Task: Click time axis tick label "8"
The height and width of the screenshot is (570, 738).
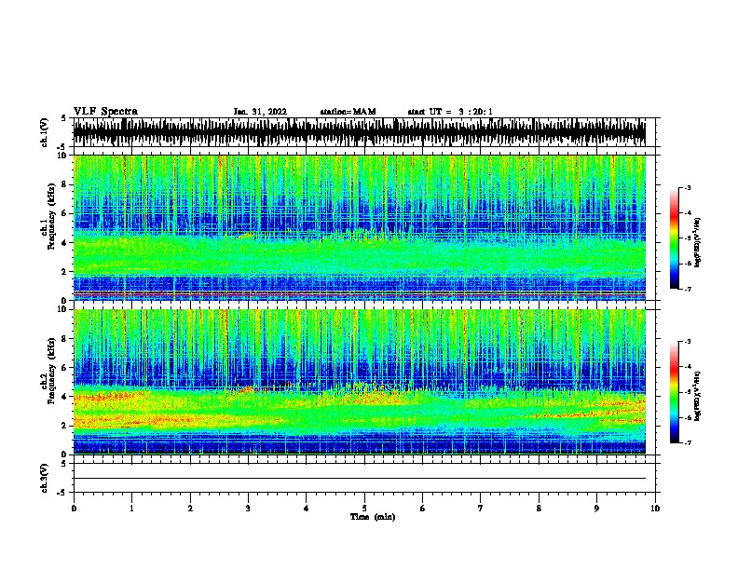Action: 539,509
